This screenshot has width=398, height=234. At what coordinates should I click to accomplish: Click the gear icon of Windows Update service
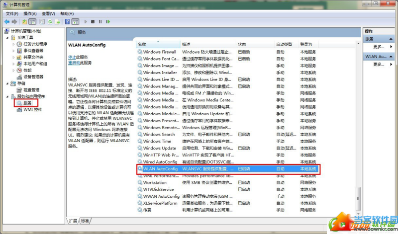(140, 148)
